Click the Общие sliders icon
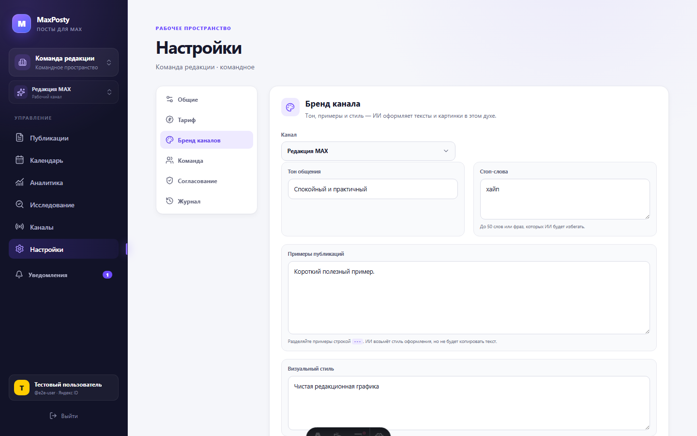The width and height of the screenshot is (697, 436). pos(169,99)
